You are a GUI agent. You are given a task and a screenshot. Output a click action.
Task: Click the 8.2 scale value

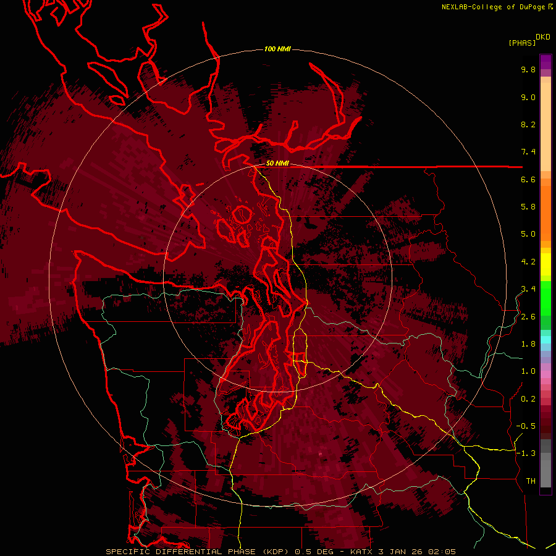(528, 124)
